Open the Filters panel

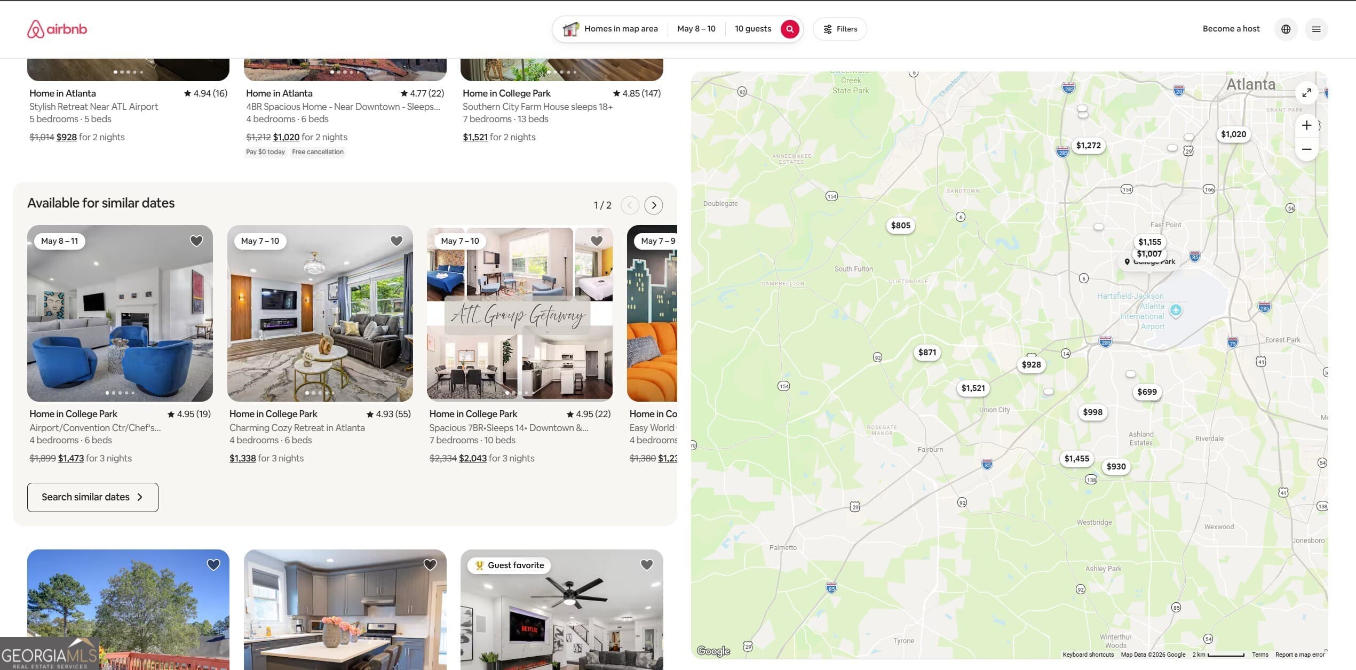pyautogui.click(x=839, y=29)
